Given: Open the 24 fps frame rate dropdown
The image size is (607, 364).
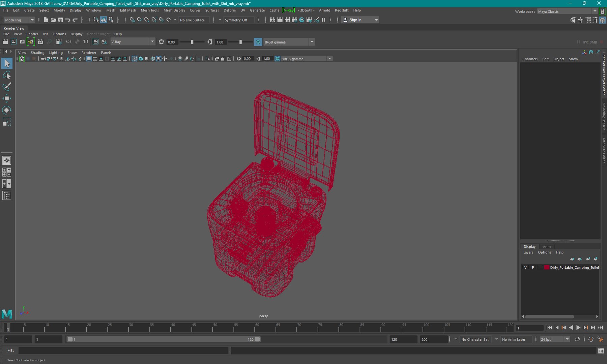Looking at the screenshot, I should point(555,339).
